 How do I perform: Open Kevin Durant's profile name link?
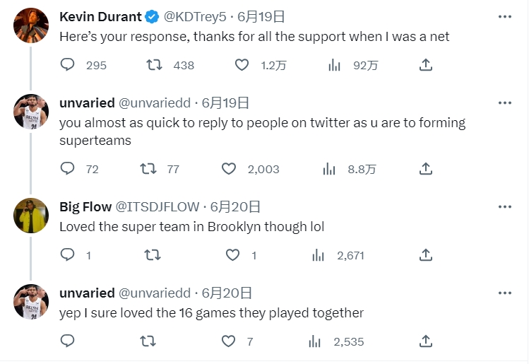click(x=101, y=16)
